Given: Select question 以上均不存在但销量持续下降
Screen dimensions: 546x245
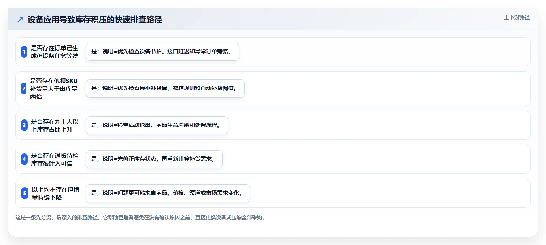Looking at the screenshot, I should (56, 193).
